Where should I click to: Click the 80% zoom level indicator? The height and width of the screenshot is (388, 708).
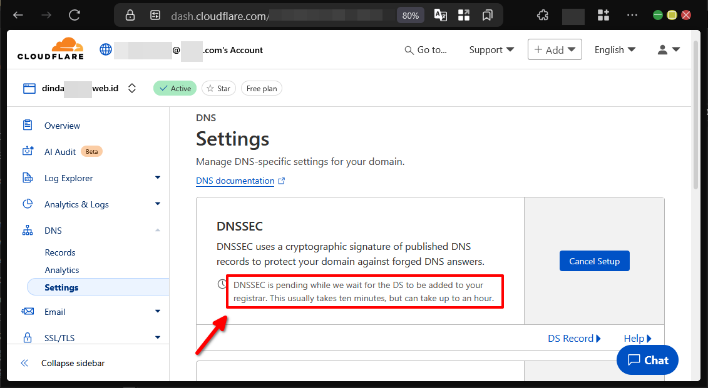(411, 16)
